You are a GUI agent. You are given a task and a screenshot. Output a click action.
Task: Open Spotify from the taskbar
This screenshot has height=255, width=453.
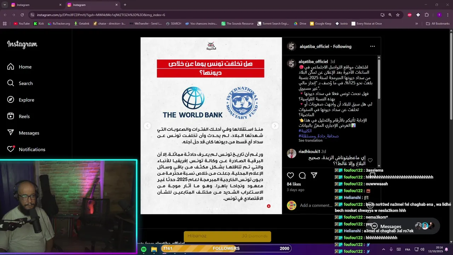coord(144,249)
